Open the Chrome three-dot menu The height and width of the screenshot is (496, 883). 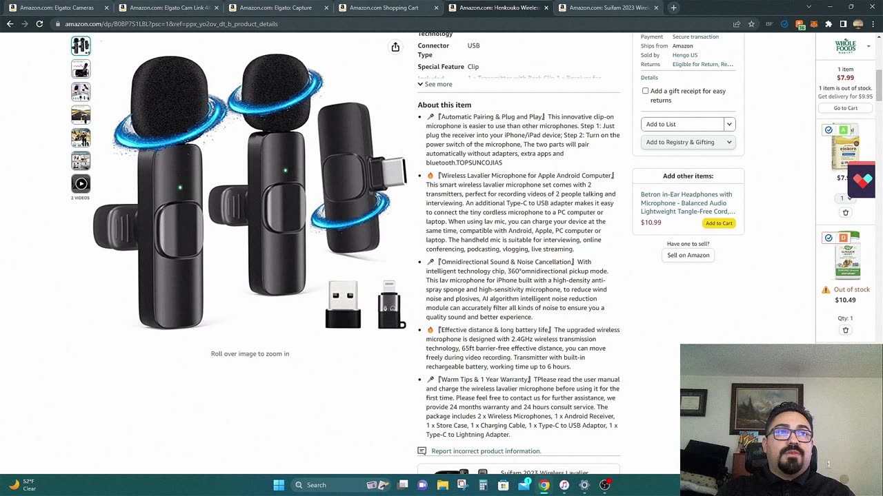tap(873, 24)
